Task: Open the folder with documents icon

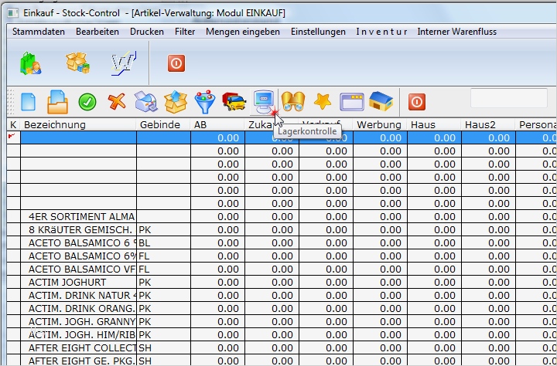Action: 57,102
